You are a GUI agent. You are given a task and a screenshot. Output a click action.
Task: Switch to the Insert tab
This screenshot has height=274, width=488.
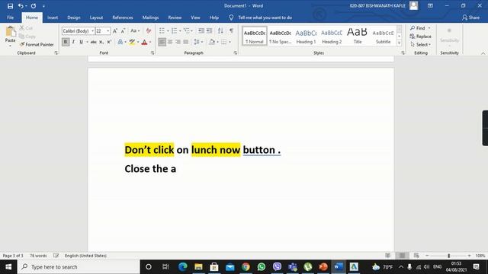click(x=53, y=18)
